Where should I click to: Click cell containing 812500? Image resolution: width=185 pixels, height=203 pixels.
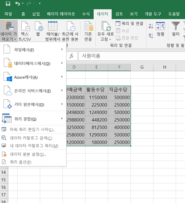click(96, 127)
